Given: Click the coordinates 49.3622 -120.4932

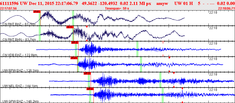Looking at the screenshot, I should pos(100,3).
